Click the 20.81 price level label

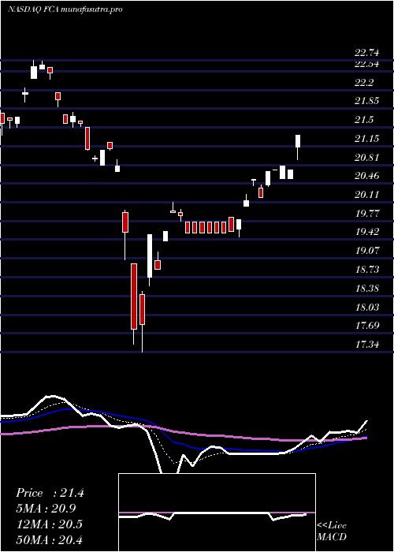(x=367, y=158)
